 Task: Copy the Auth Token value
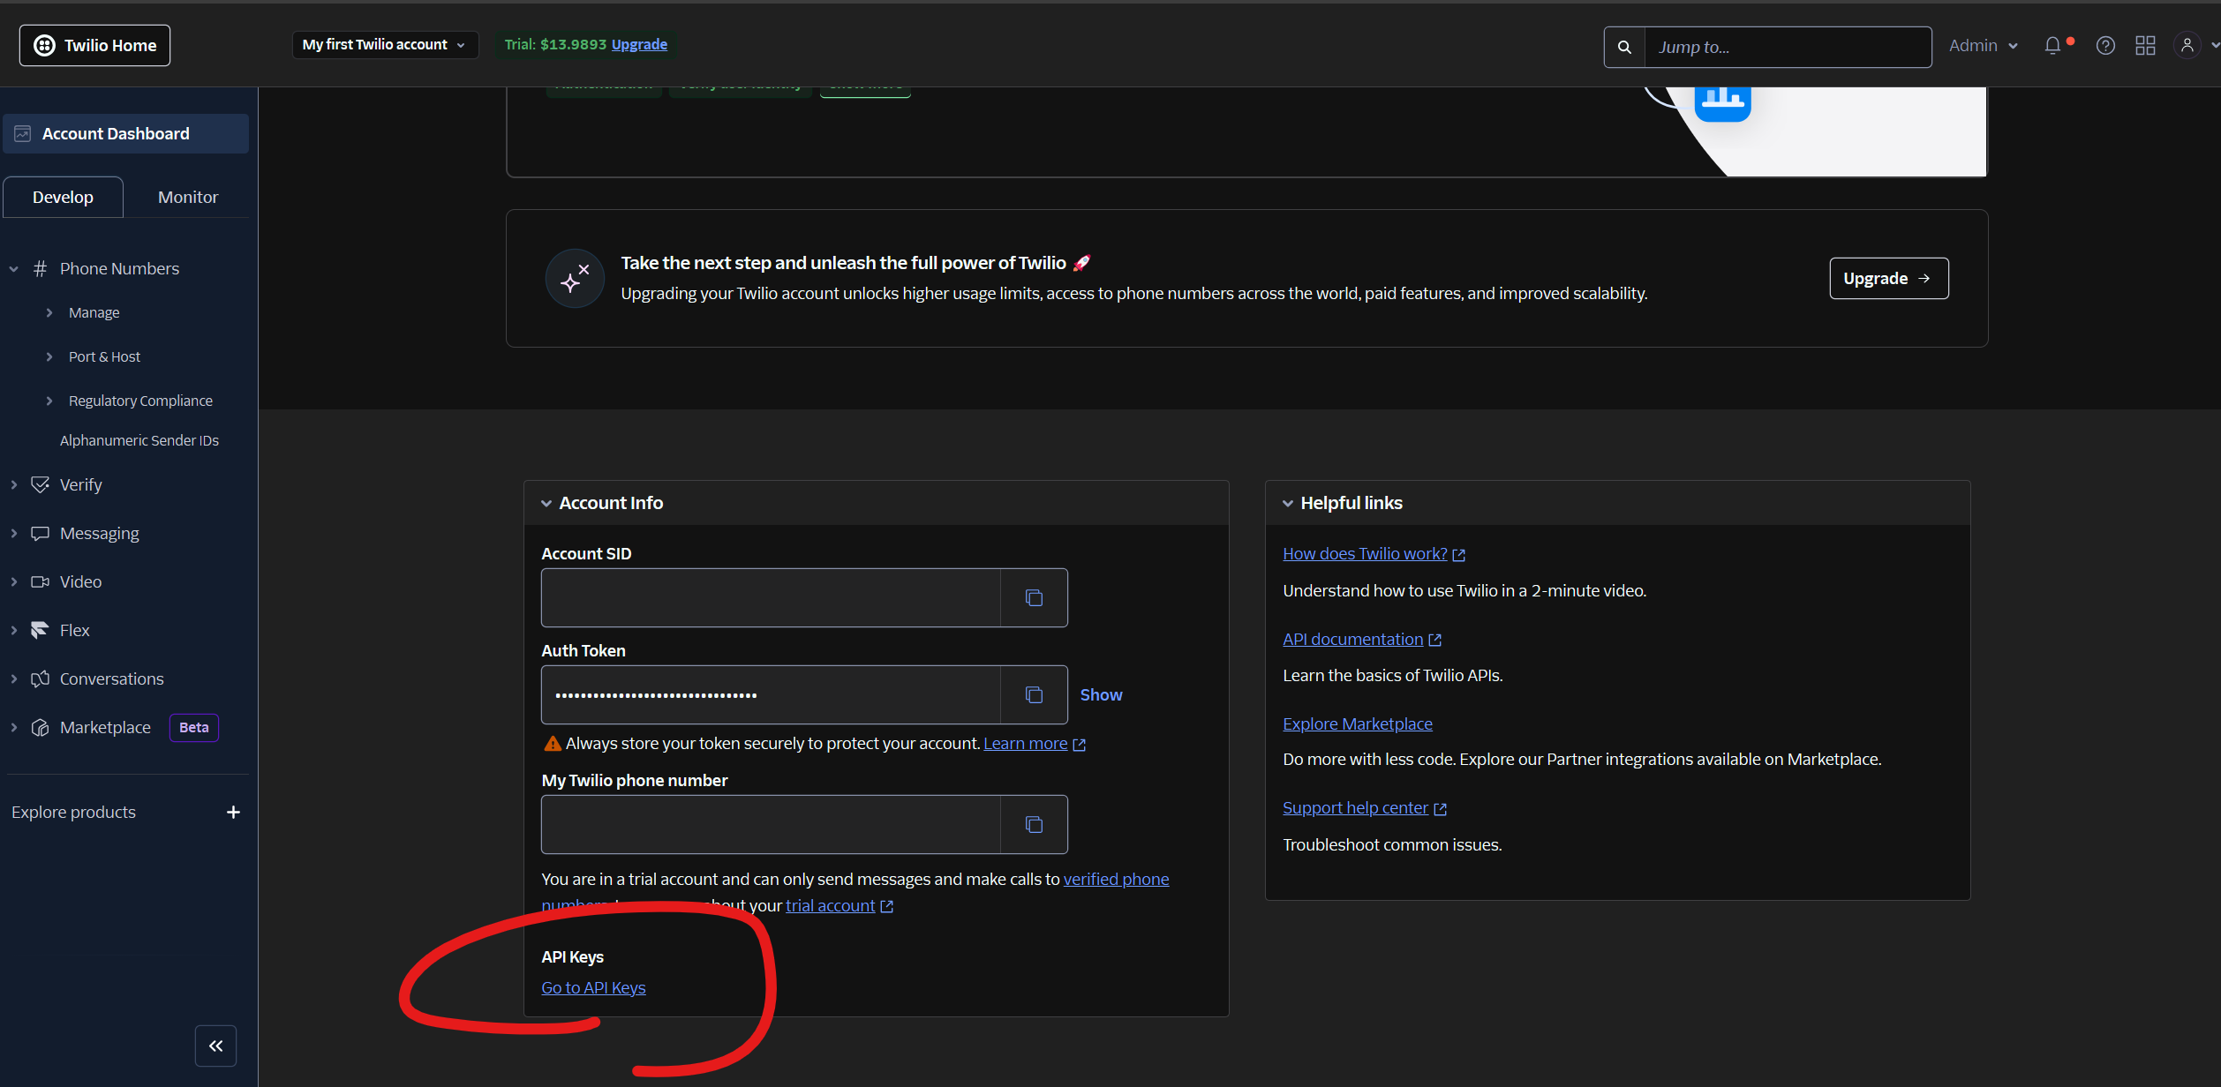[x=1034, y=695]
